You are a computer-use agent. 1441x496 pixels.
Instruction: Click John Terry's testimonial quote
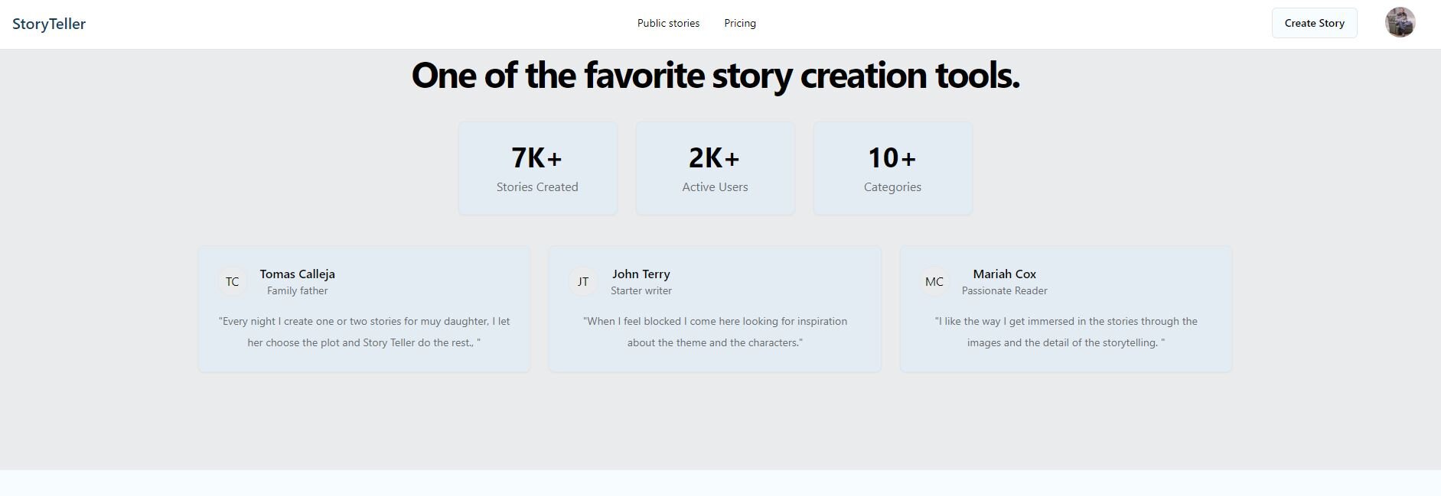(x=715, y=332)
